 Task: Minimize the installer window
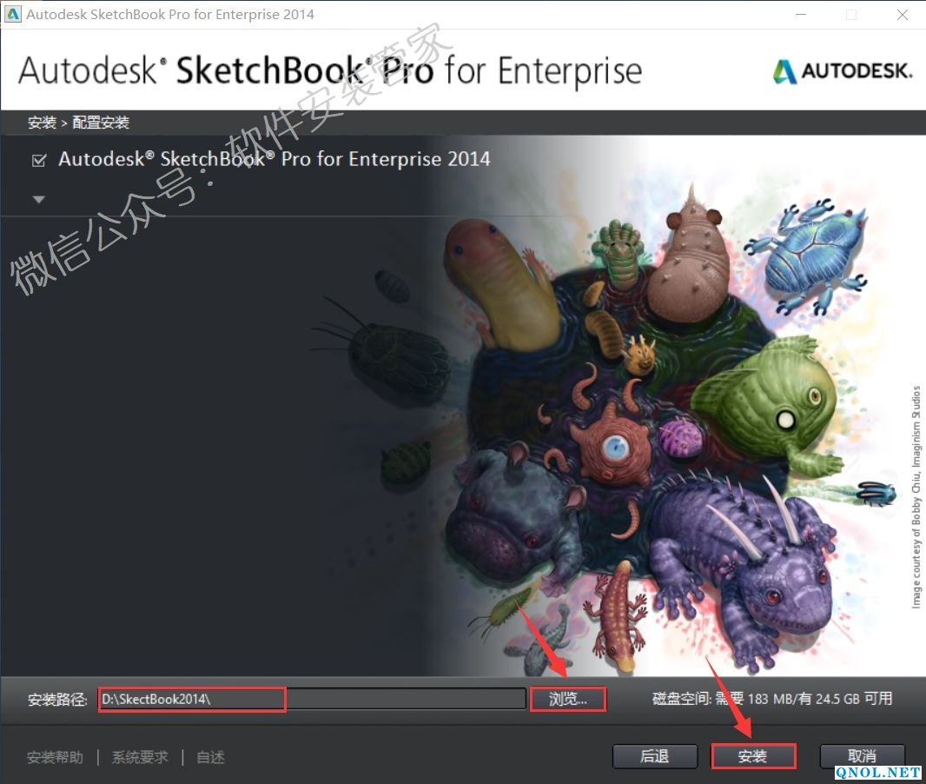click(799, 14)
